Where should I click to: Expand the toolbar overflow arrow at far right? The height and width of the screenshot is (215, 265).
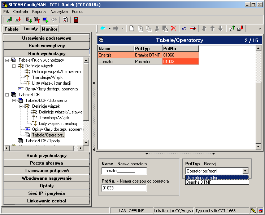pos(260,29)
